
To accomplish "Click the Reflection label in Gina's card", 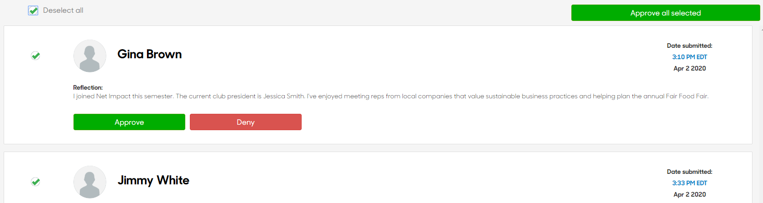I will coord(88,87).
